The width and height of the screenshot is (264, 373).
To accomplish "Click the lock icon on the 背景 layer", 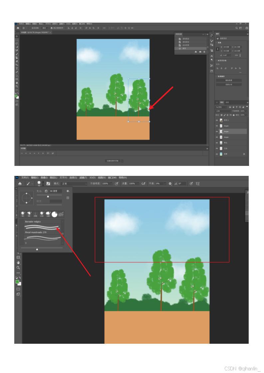I will pos(244,154).
